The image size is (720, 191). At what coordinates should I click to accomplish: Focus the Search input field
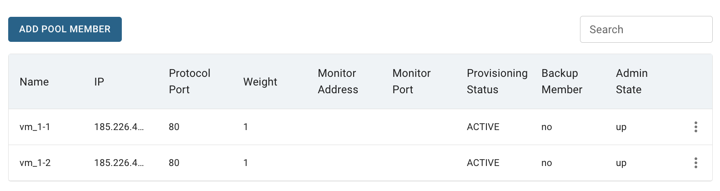coord(646,30)
